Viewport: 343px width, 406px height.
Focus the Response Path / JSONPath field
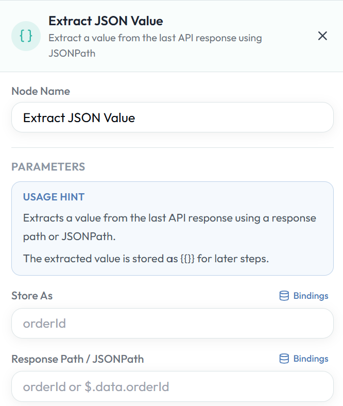point(173,386)
